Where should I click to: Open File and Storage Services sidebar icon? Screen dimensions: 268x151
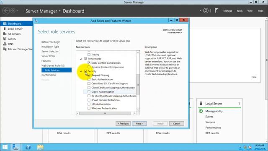[5, 49]
